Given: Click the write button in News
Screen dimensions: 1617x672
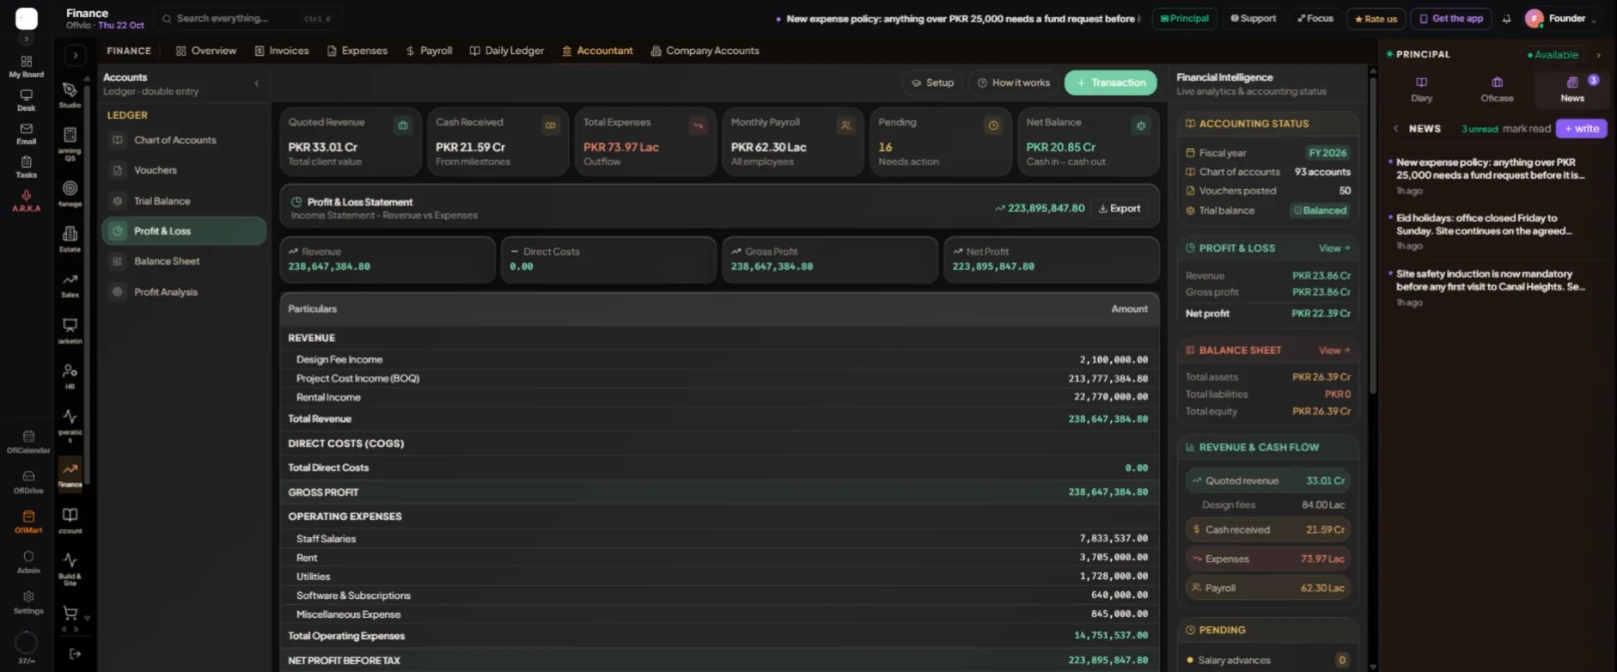Looking at the screenshot, I should click(1581, 129).
